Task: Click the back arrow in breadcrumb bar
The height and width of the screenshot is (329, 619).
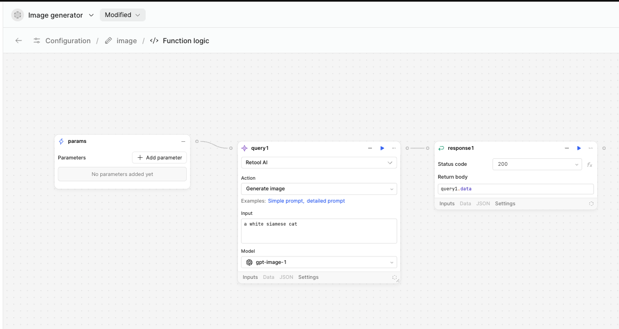Action: click(x=19, y=41)
